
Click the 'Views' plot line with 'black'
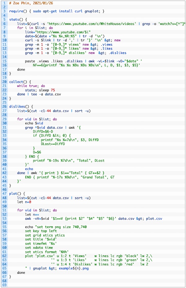[89, 256]
